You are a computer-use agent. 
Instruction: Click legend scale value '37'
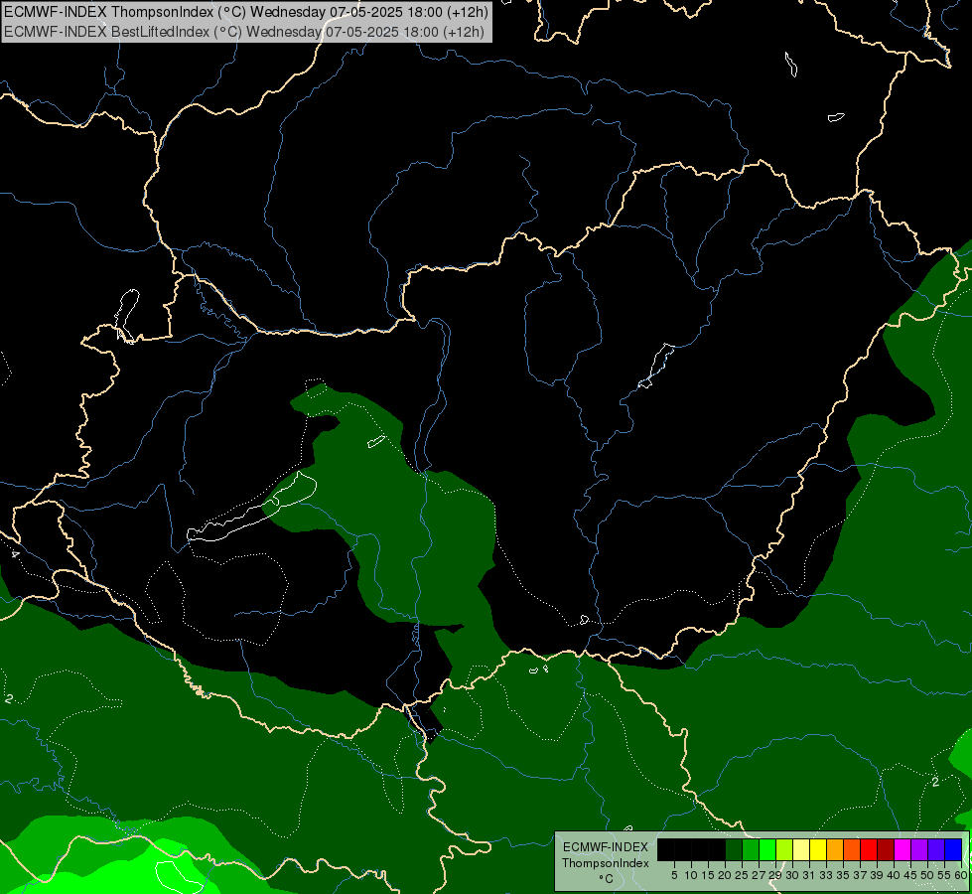pos(861,875)
